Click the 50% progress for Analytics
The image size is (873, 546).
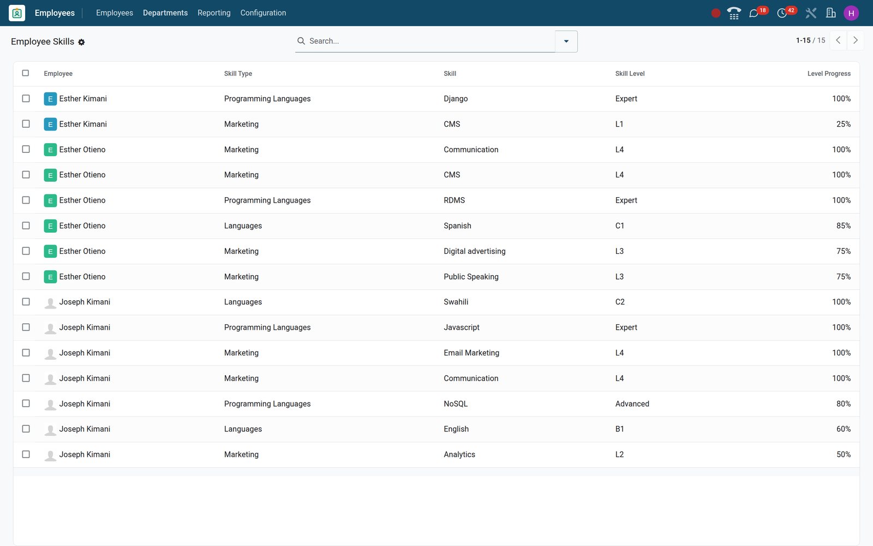coord(844,455)
